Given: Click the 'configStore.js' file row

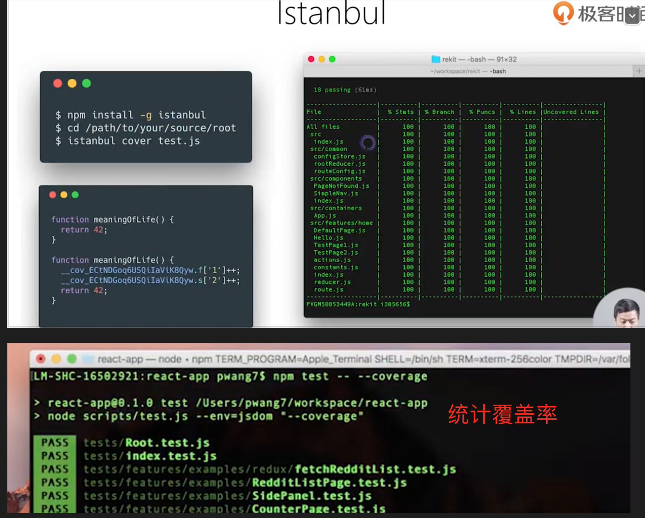Looking at the screenshot, I should pos(340,157).
